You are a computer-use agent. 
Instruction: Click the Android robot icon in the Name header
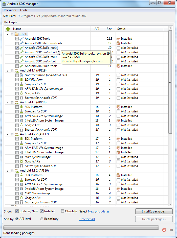point(8,29)
